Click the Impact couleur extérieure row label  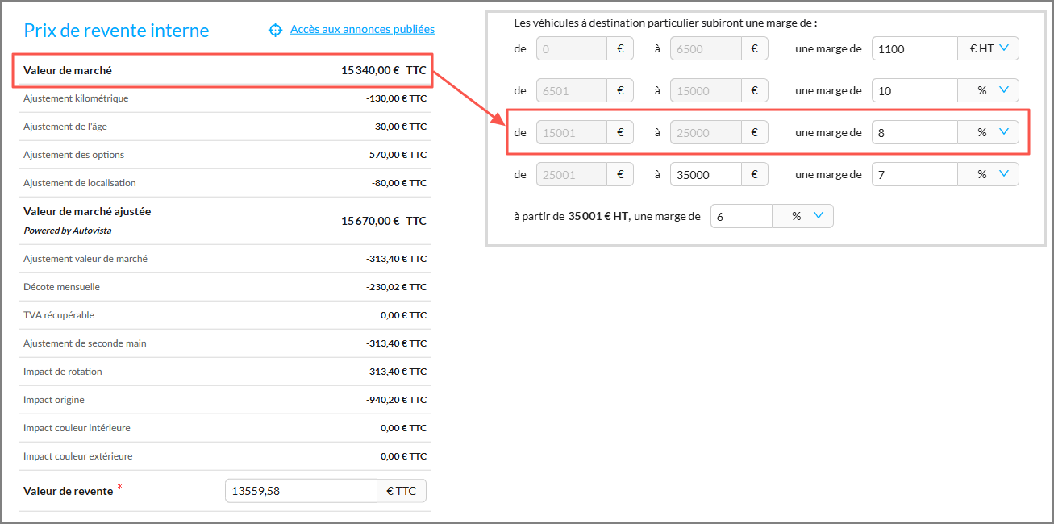(x=78, y=456)
